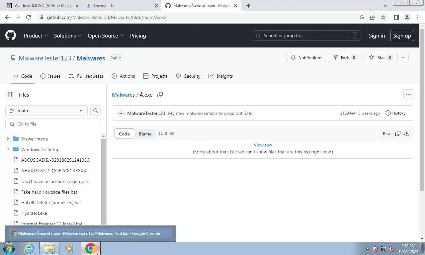Focus the Search or jump to field

click(x=307, y=36)
